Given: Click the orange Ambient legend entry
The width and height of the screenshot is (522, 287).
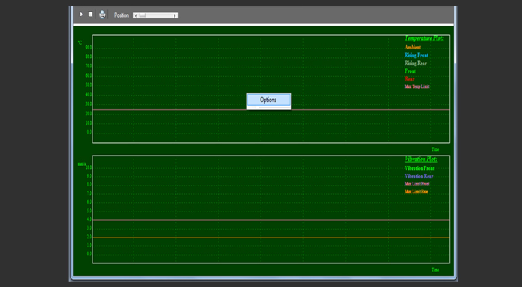Looking at the screenshot, I should point(413,47).
